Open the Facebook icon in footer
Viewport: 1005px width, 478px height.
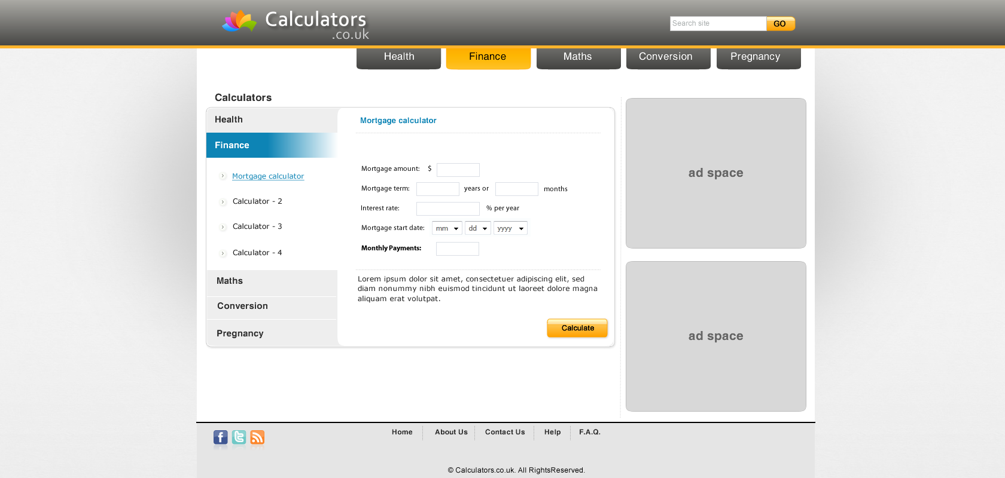[220, 437]
